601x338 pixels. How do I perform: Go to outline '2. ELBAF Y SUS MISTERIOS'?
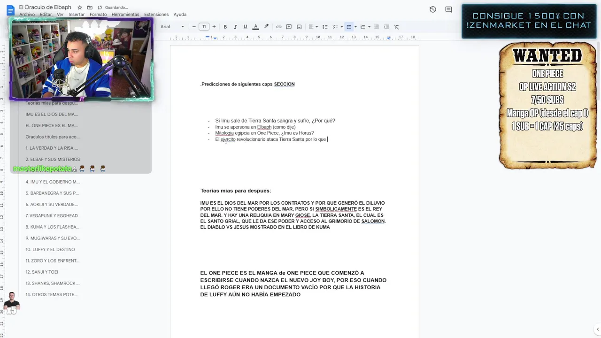pos(53,159)
